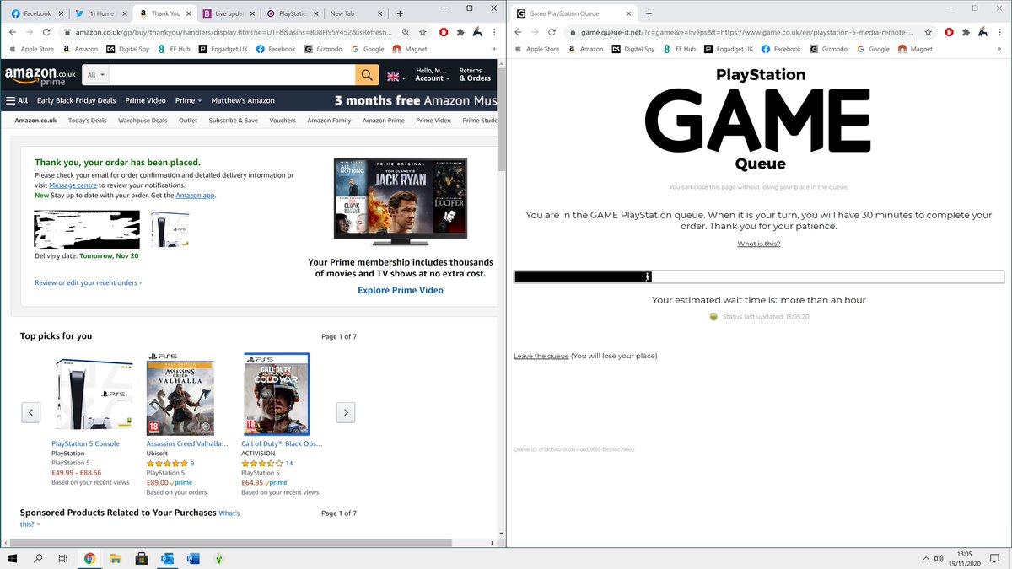
Task: Open Assassin's Creed Valhalla cover thumbnail
Action: (180, 394)
